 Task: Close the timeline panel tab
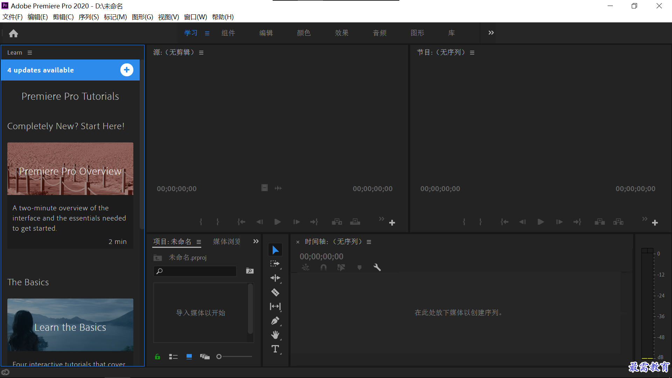298,242
